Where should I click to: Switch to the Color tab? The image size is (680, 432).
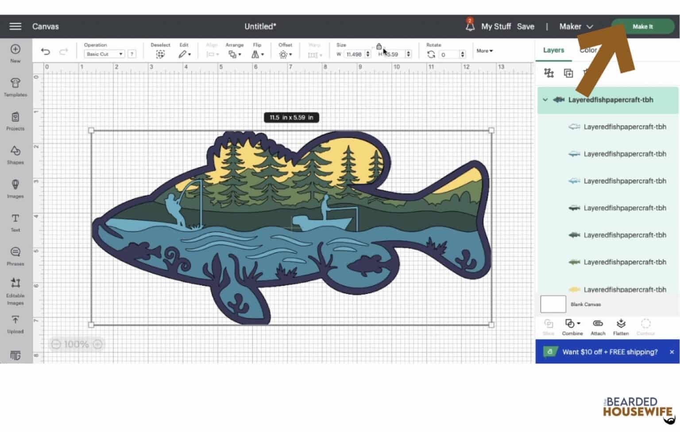(x=589, y=50)
